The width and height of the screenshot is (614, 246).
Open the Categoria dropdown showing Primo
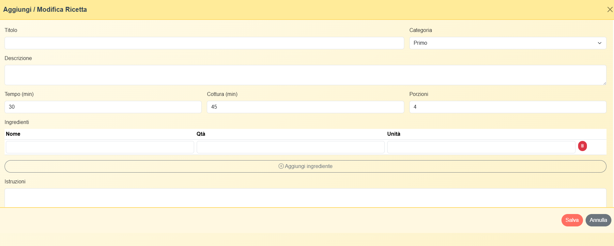(507, 43)
